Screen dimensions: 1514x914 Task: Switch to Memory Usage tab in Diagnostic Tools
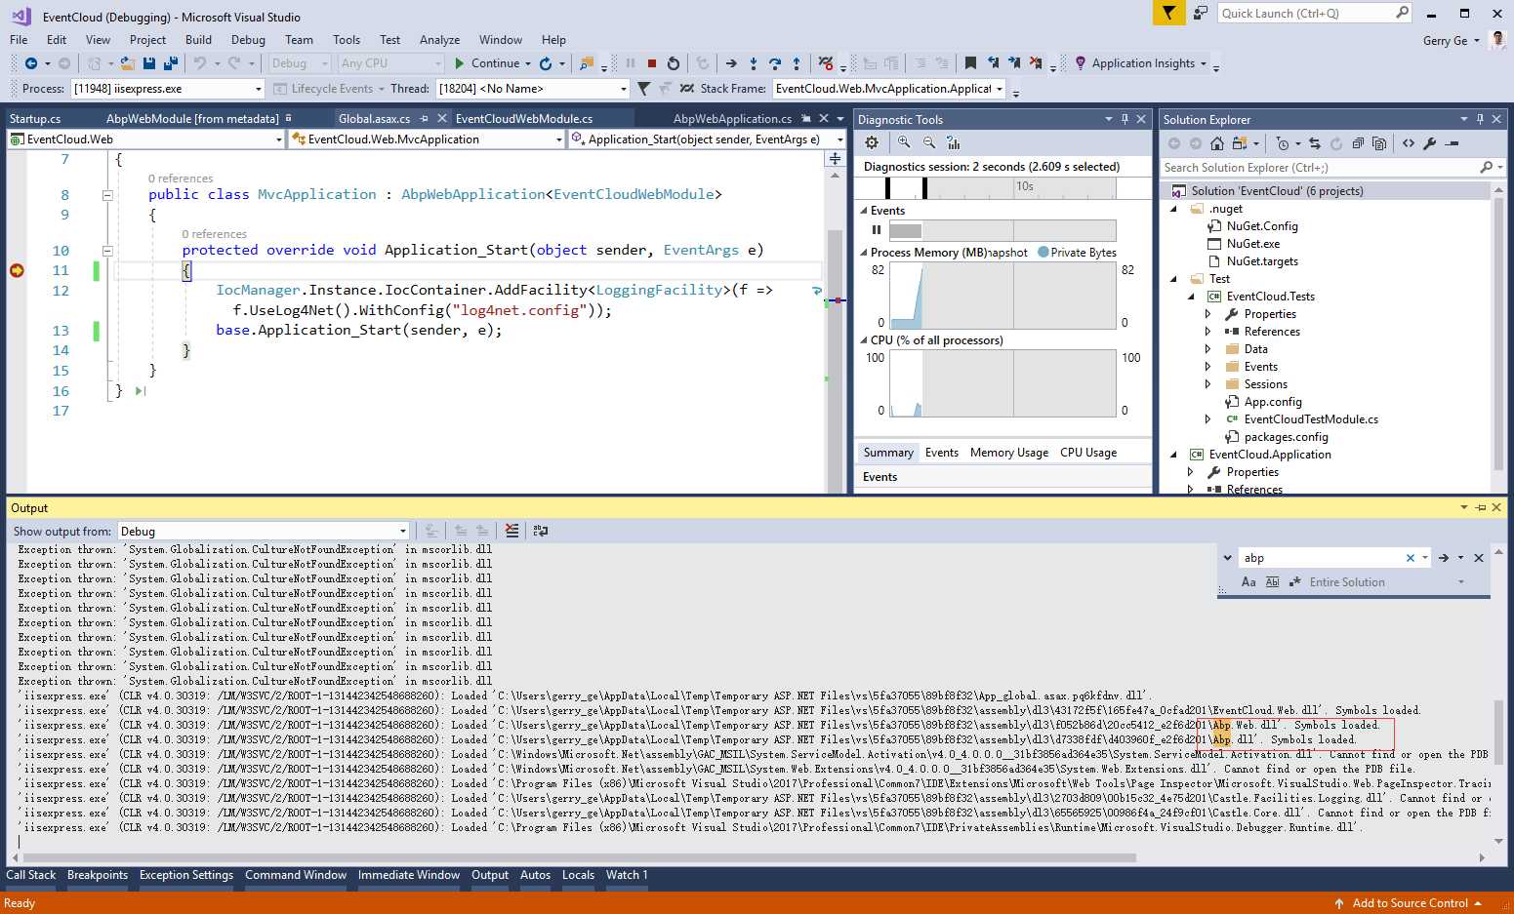point(1009,453)
